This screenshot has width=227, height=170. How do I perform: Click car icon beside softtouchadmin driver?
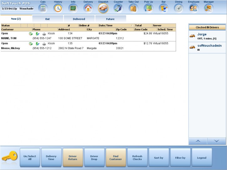[192, 47]
